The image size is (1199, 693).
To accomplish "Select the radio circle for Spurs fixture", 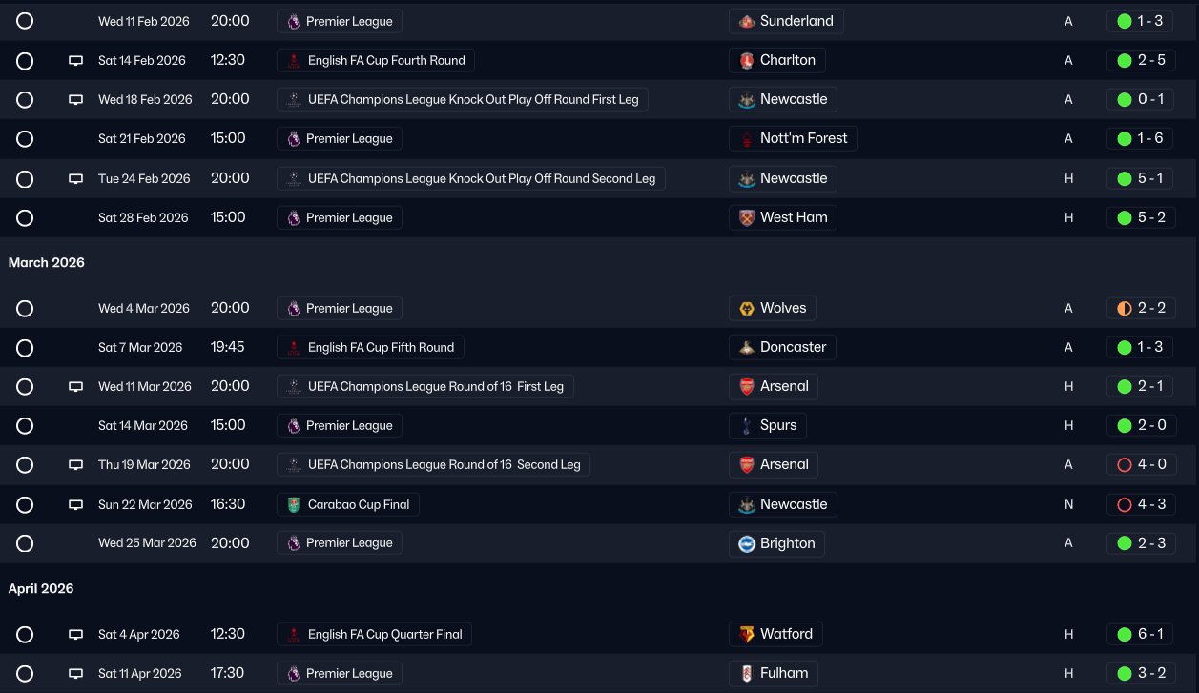I will (25, 426).
